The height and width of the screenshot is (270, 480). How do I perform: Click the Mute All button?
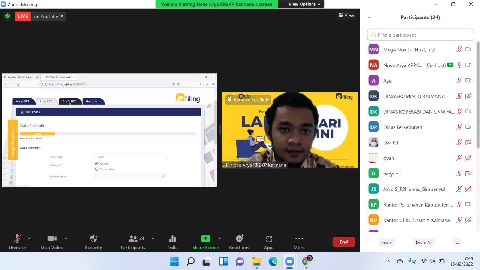point(424,242)
